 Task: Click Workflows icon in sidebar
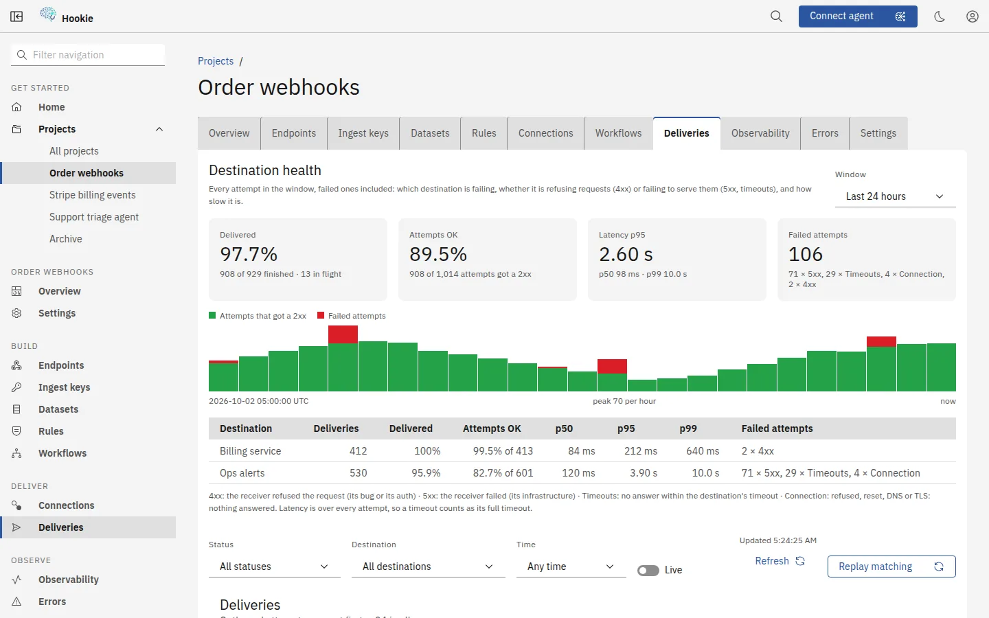tap(17, 453)
